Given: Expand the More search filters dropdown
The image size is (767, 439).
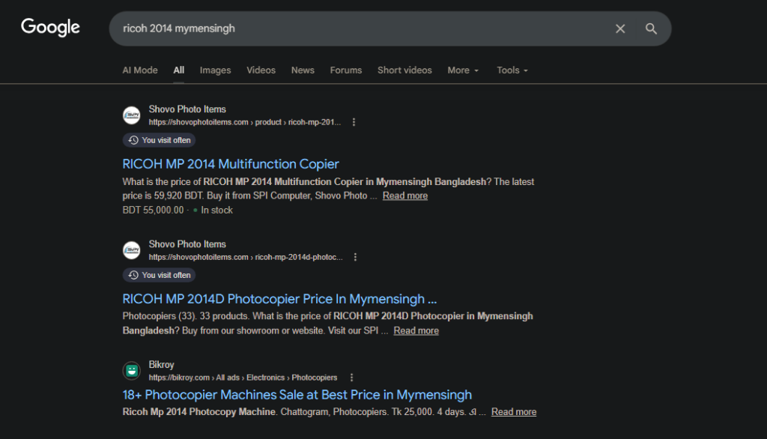Looking at the screenshot, I should click(x=463, y=70).
